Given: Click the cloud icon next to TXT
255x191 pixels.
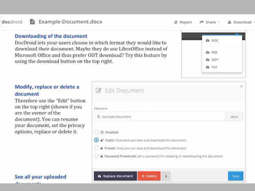Looking at the screenshot, I should click(207, 67).
